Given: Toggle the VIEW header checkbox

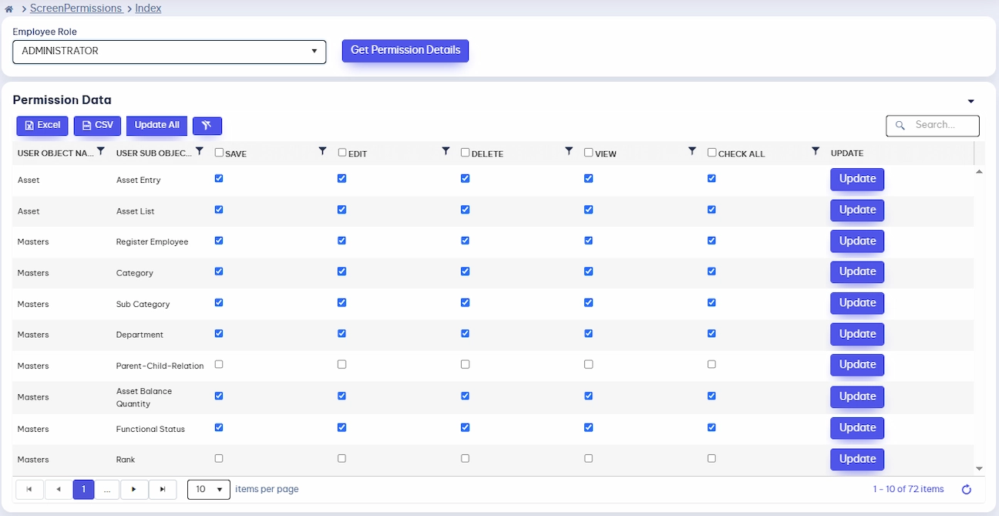Looking at the screenshot, I should 589,153.
